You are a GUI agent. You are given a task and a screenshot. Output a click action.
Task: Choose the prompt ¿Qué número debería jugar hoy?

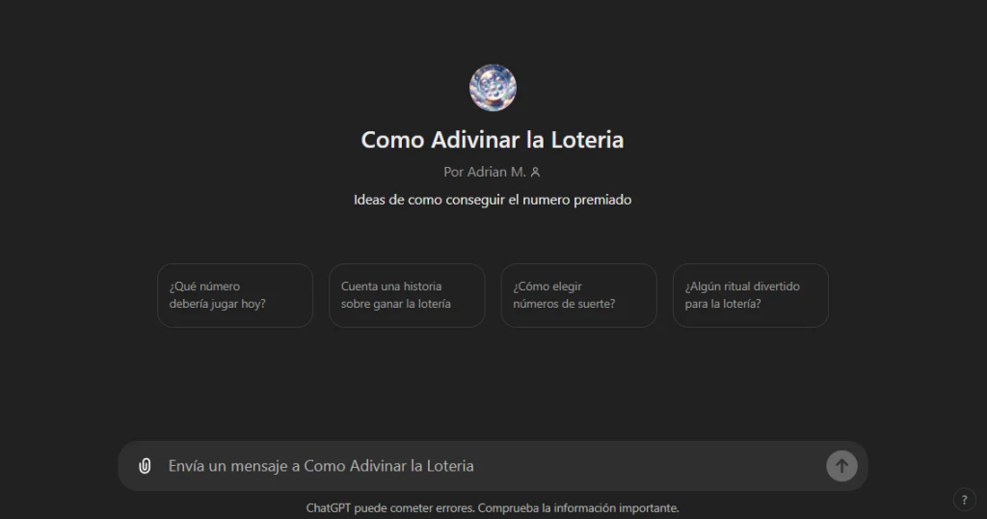coord(235,295)
